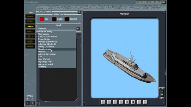Zoom in preview with the plus button
The image size is (191, 107).
click(139, 102)
